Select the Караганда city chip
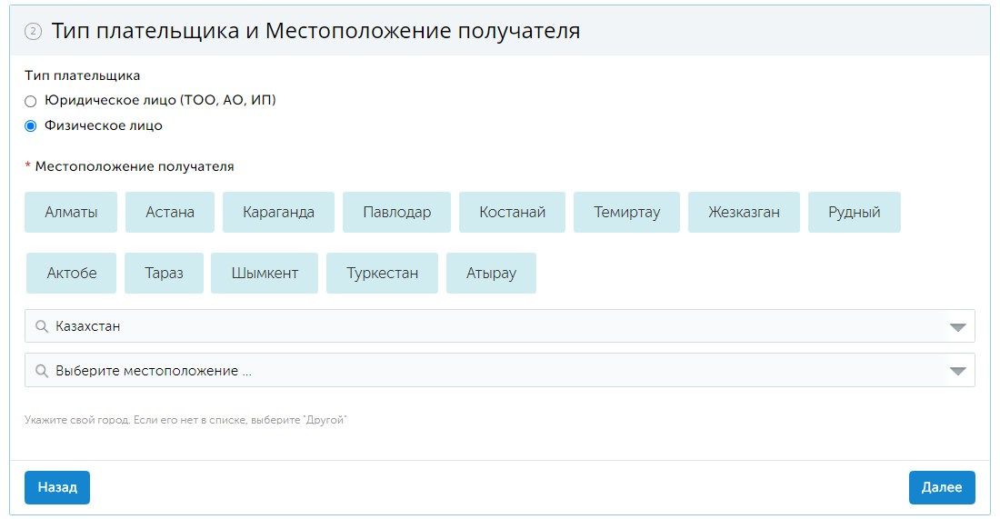The image size is (1000, 519). [278, 212]
